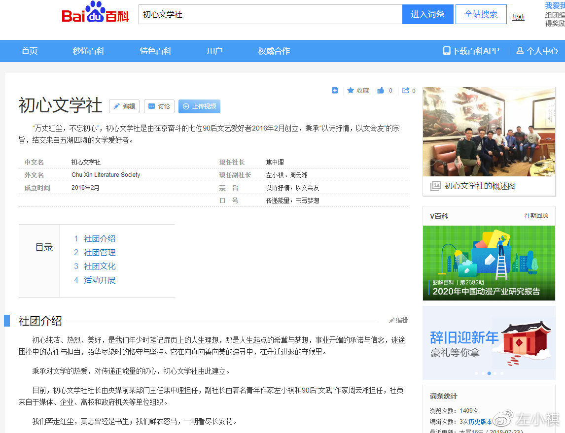Open 个人中心 via the person icon
This screenshot has width=565, height=433.
[537, 51]
